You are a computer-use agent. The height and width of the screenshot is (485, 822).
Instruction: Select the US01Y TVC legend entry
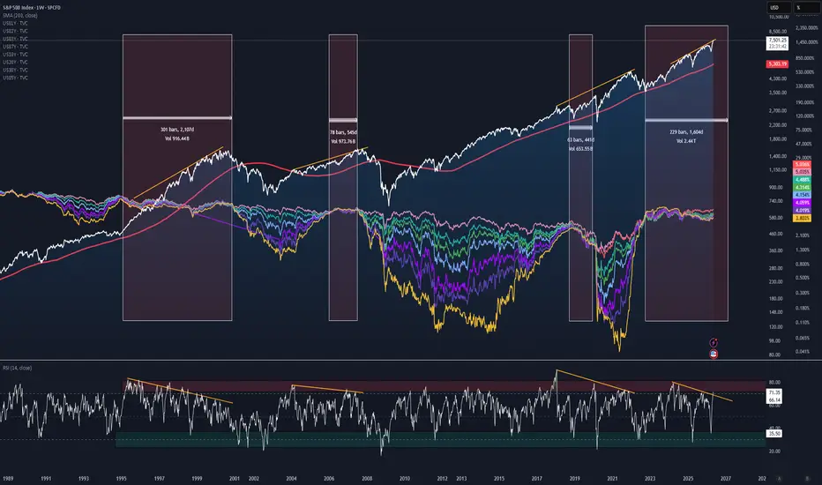tap(15, 23)
